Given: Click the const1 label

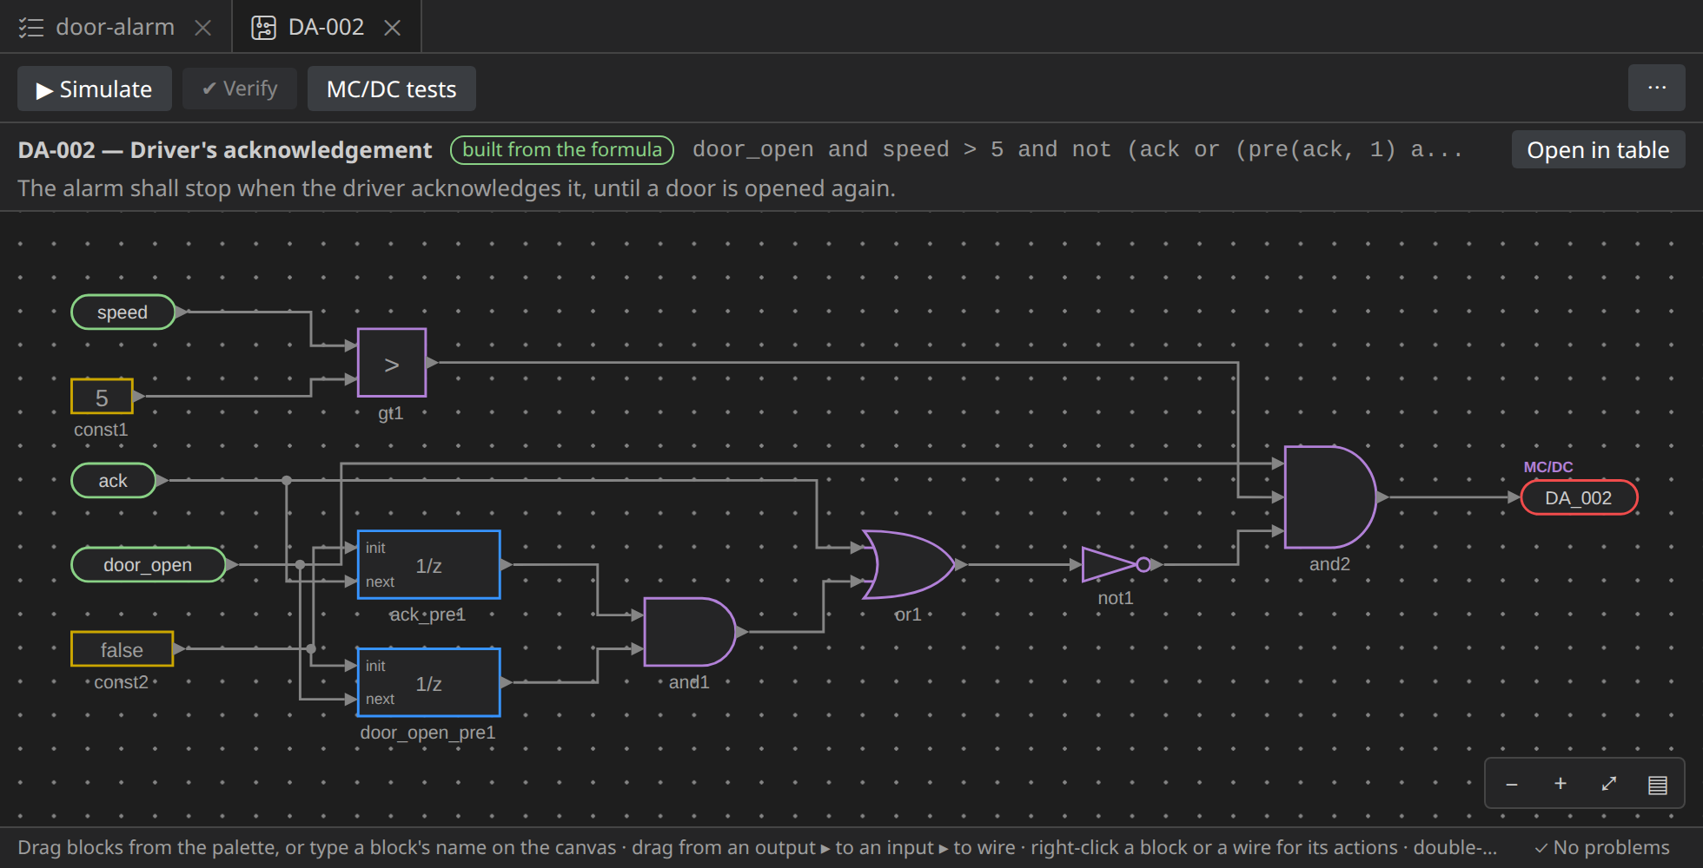Looking at the screenshot, I should [x=101, y=430].
